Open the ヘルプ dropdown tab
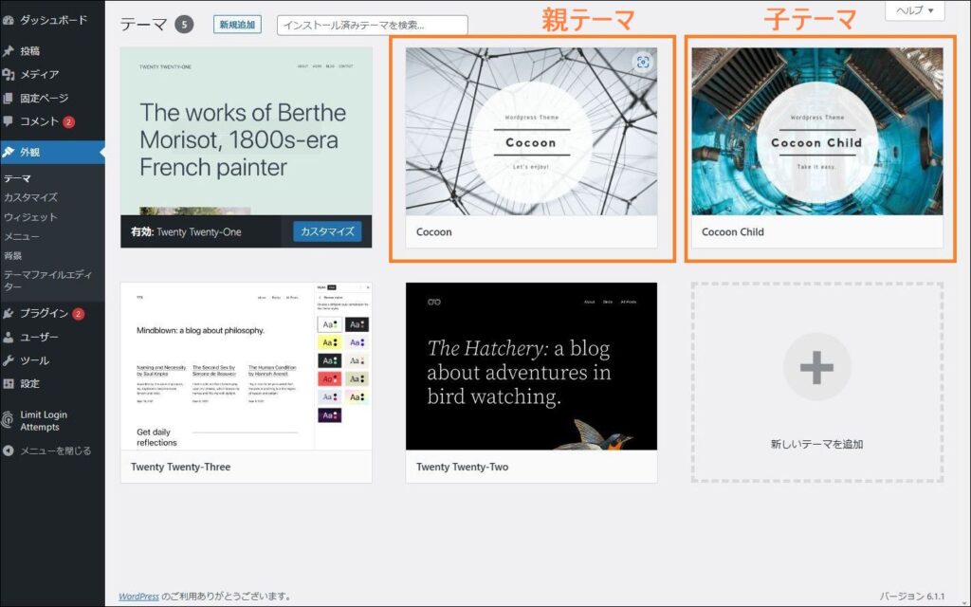This screenshot has width=971, height=607. pyautogui.click(x=915, y=10)
